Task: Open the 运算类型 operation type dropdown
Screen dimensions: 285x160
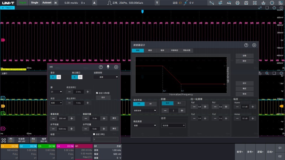Action: [x=106, y=77]
